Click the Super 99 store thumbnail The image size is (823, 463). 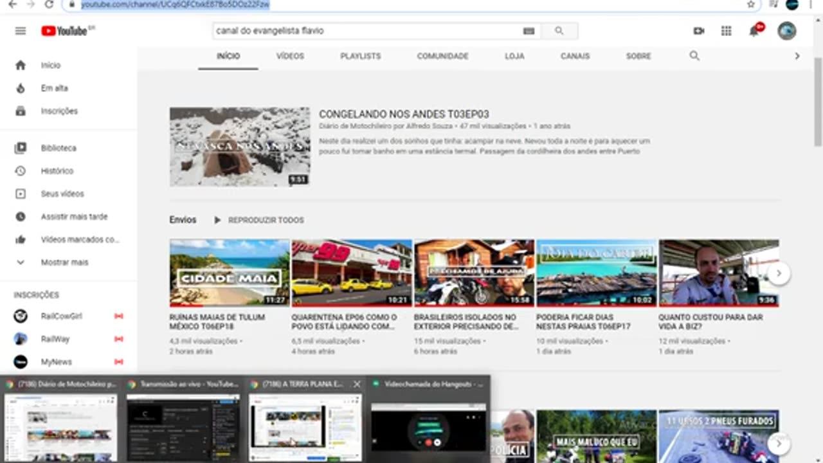(x=352, y=273)
